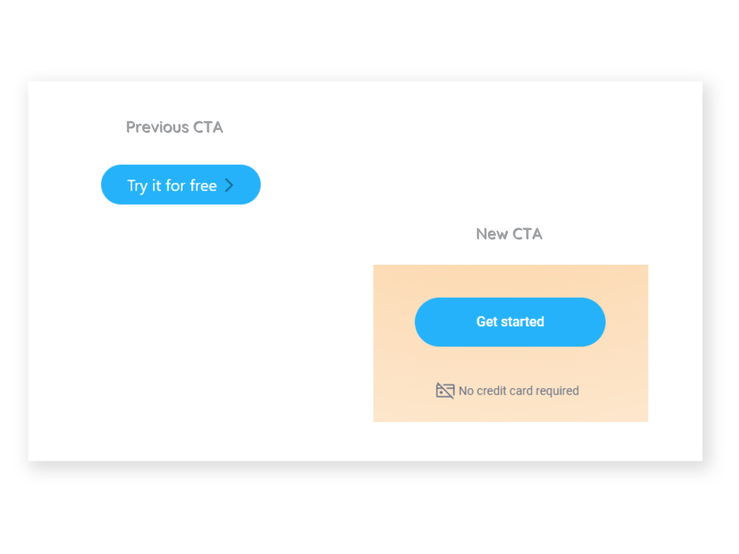Select the Get started button
This screenshot has width=739, height=554.
point(510,322)
